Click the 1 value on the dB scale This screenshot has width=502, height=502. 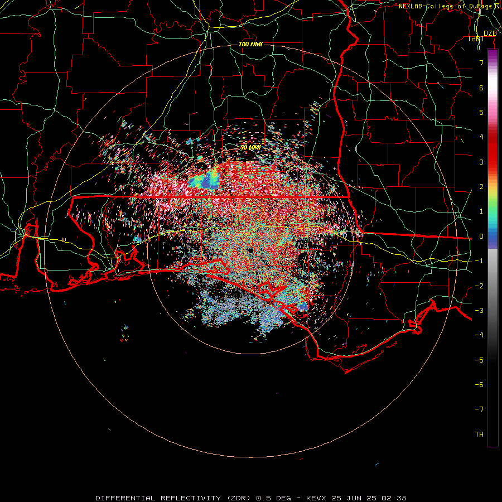pyautogui.click(x=481, y=211)
